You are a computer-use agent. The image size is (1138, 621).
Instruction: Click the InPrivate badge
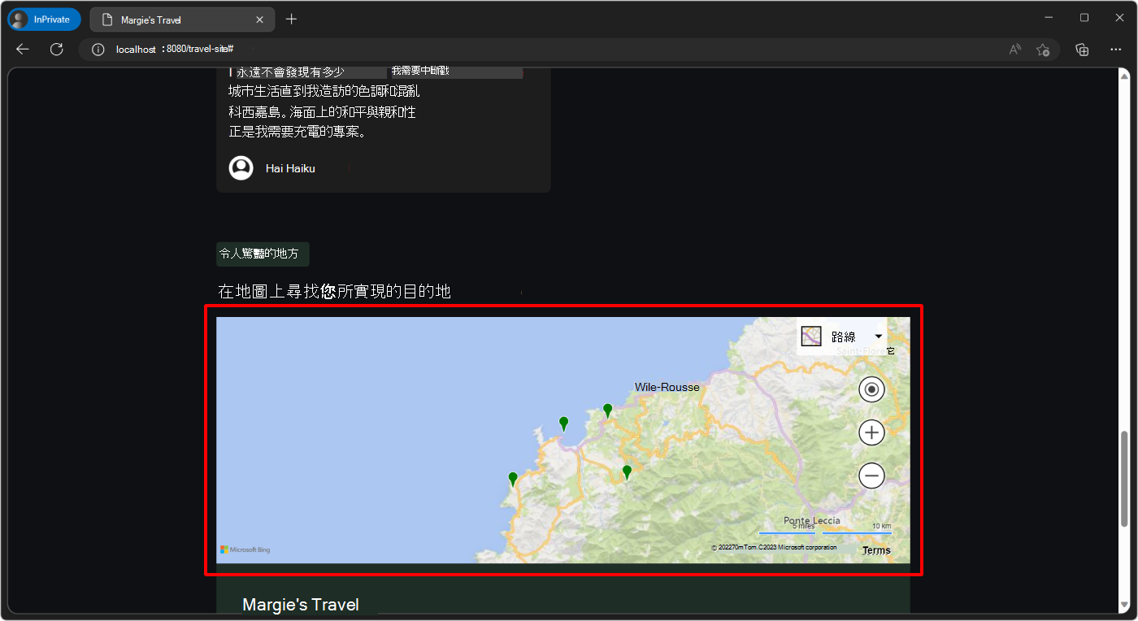(x=43, y=18)
